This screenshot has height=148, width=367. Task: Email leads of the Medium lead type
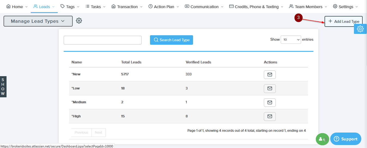coord(270,102)
